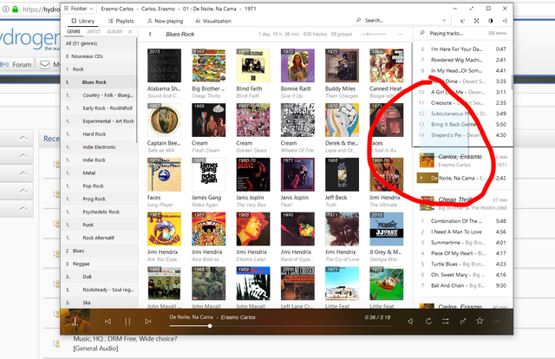
Task: Select All (51 genres) in the genre list
Action: 99,43
